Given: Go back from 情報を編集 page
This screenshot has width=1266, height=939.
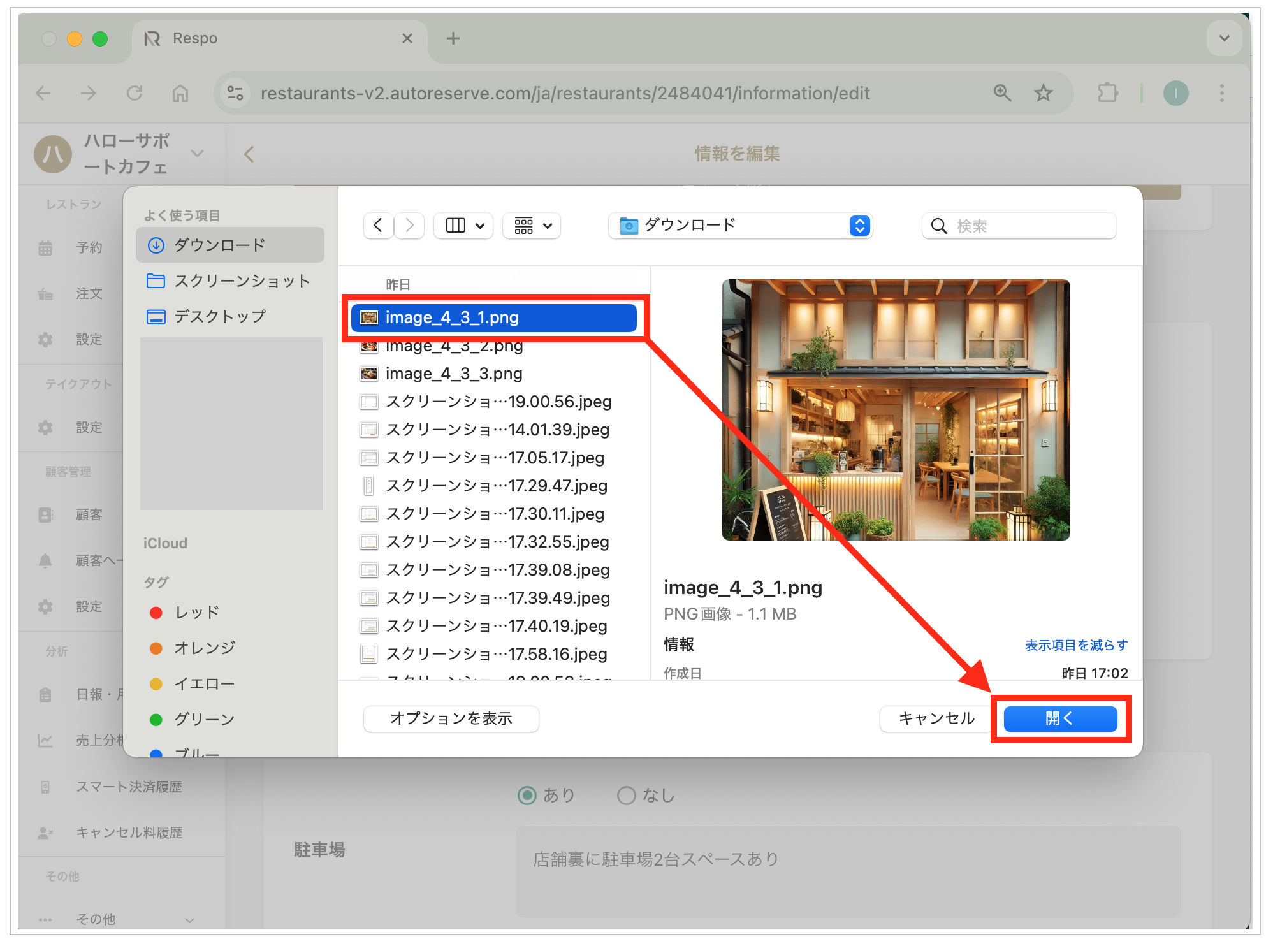Looking at the screenshot, I should [249, 154].
